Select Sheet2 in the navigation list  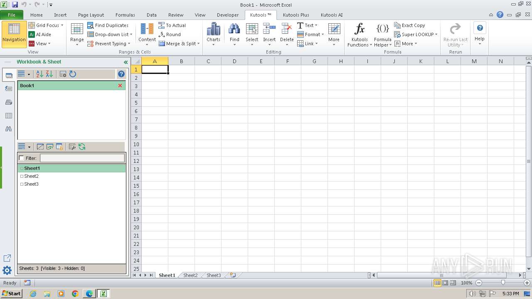(x=71, y=176)
